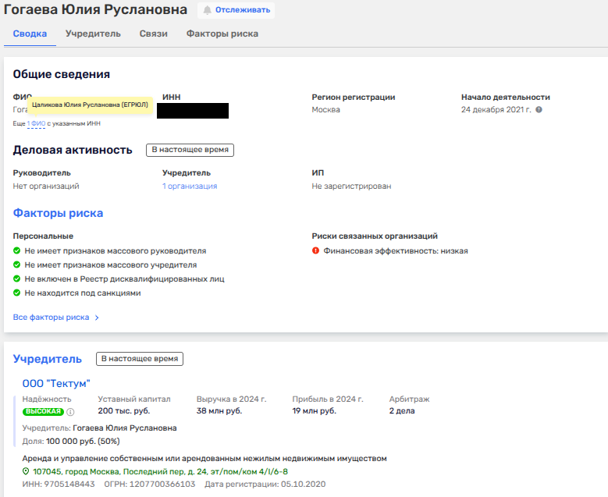Open the ООО "Тектум" company link

point(56,383)
